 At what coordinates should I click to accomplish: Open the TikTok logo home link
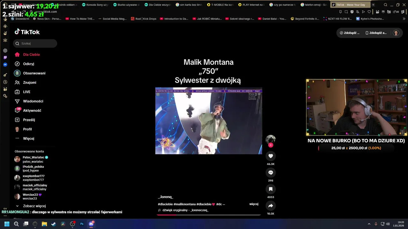tap(27, 32)
